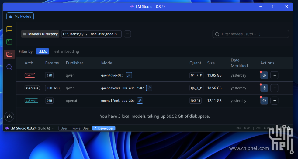Click the tool-use hammer icon for qwen3-30b-a3b-2507
Screen dimensions: 298x159
click(x=149, y=88)
